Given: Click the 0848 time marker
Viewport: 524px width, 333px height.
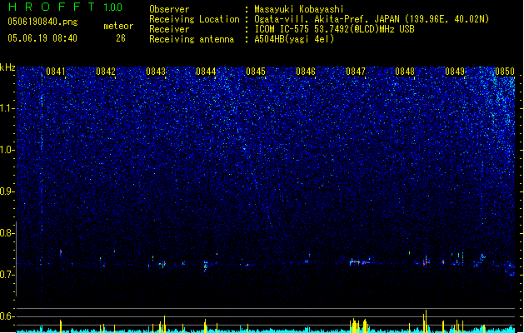Looking at the screenshot, I should click(405, 72).
